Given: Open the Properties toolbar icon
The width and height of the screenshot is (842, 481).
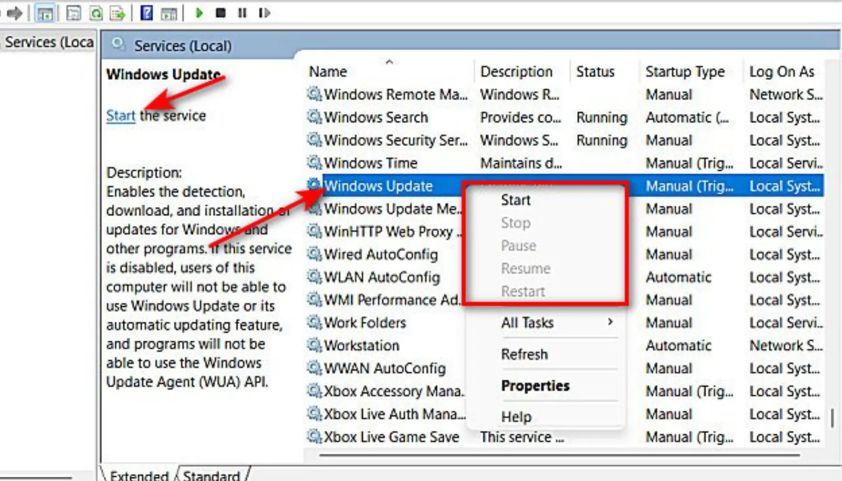Looking at the screenshot, I should (73, 13).
